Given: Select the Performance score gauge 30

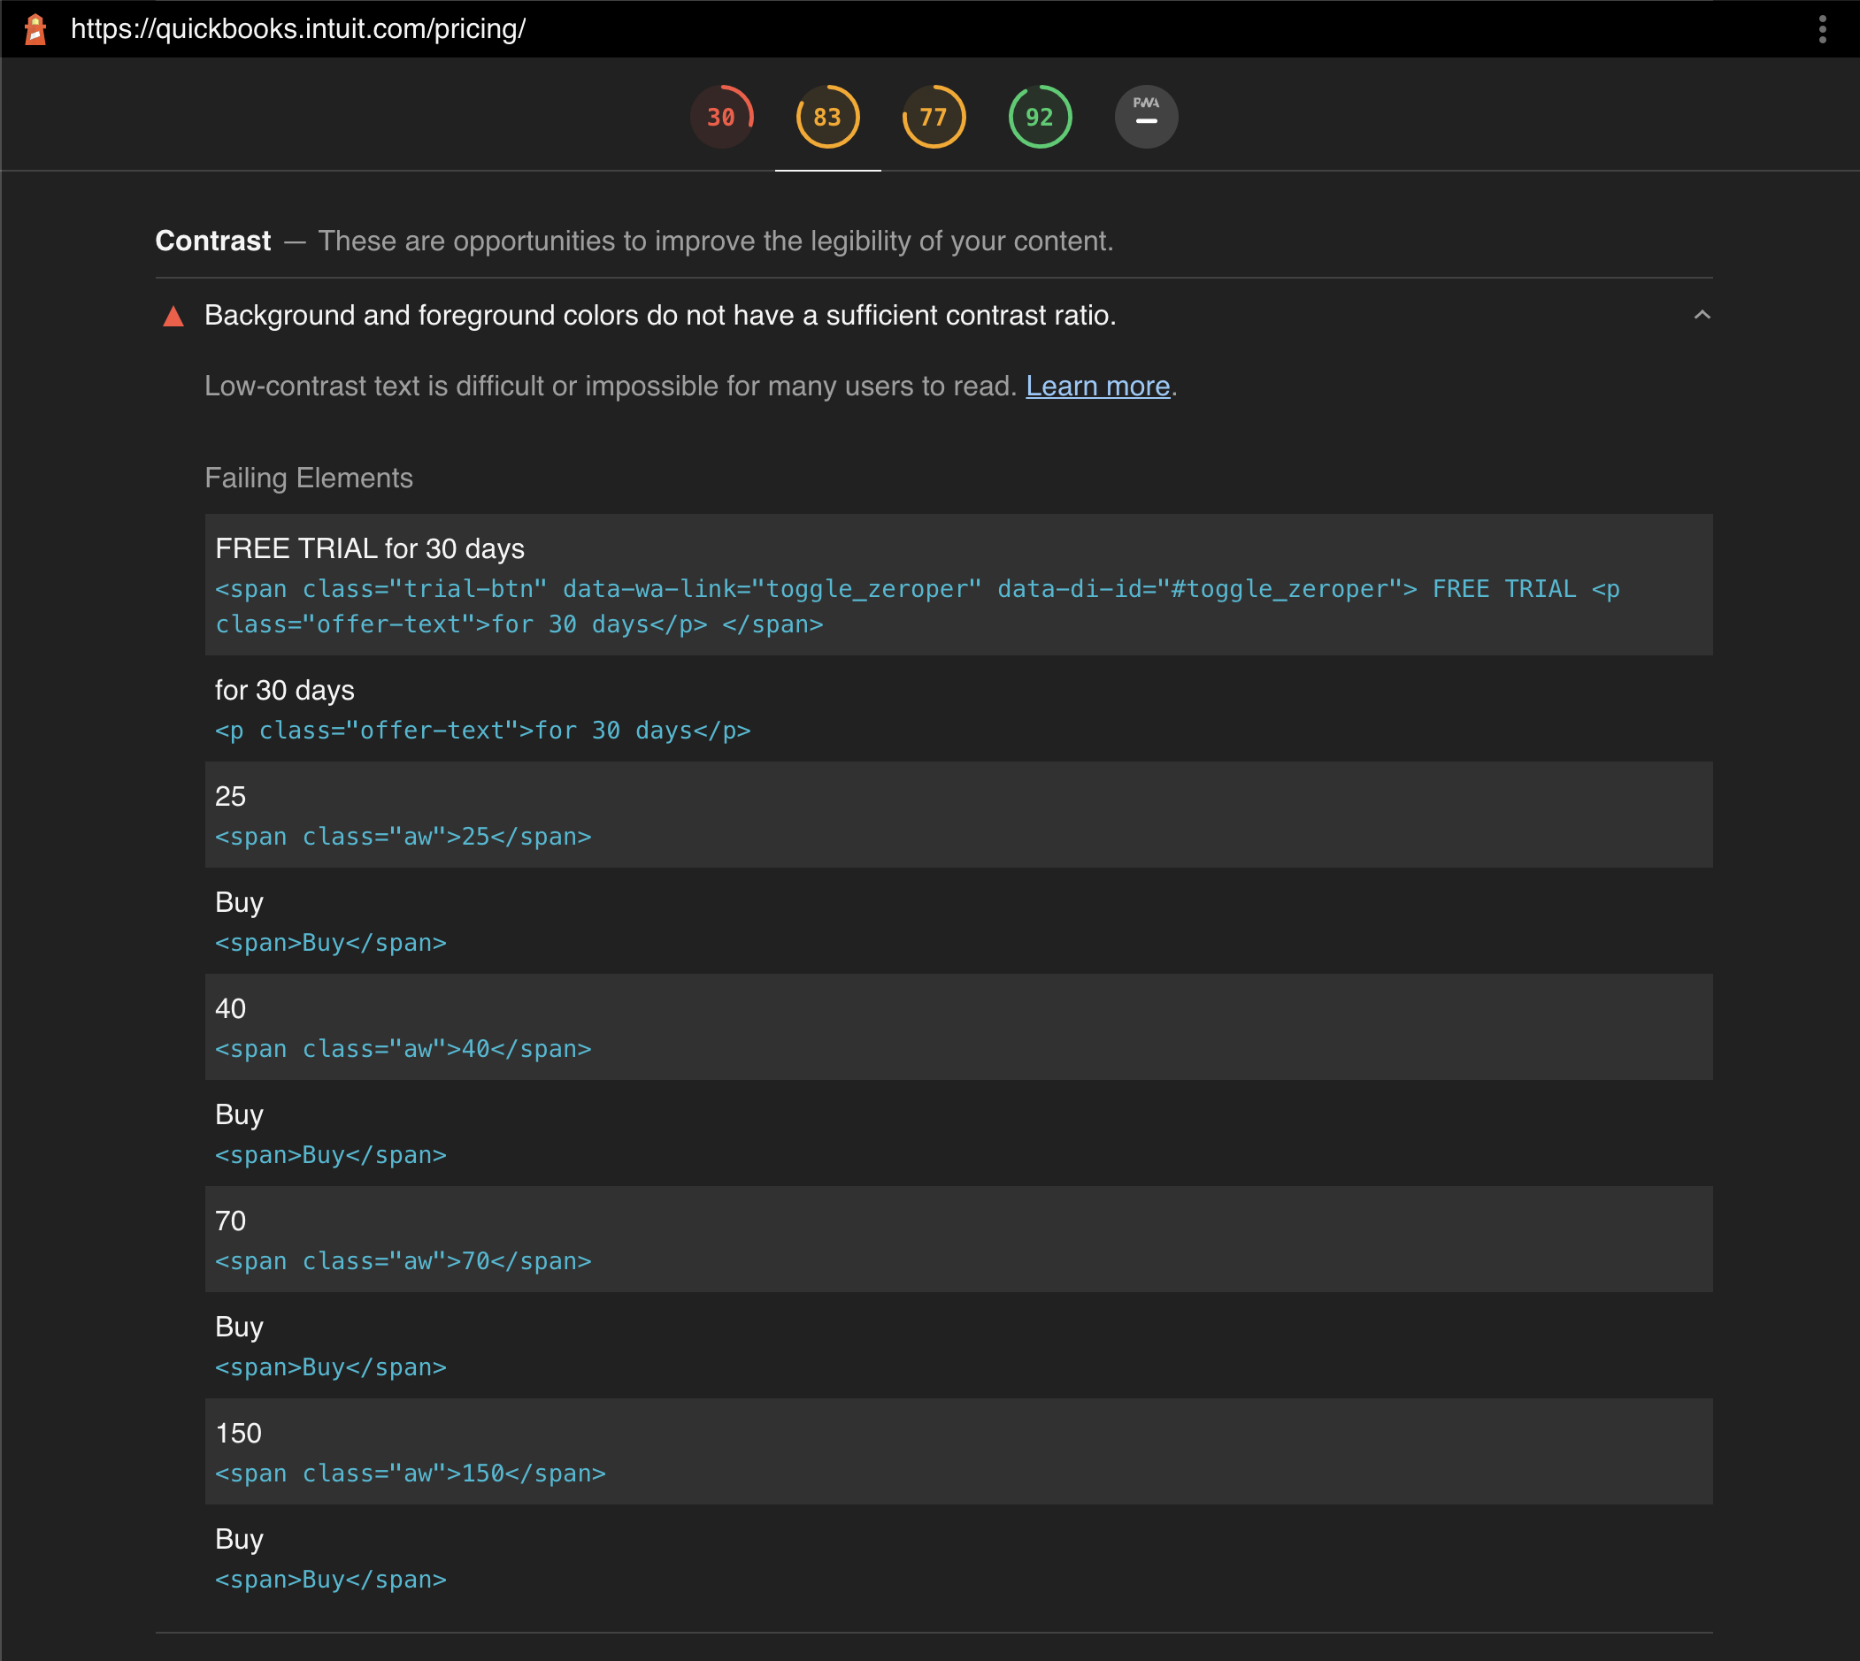Looking at the screenshot, I should [x=721, y=117].
